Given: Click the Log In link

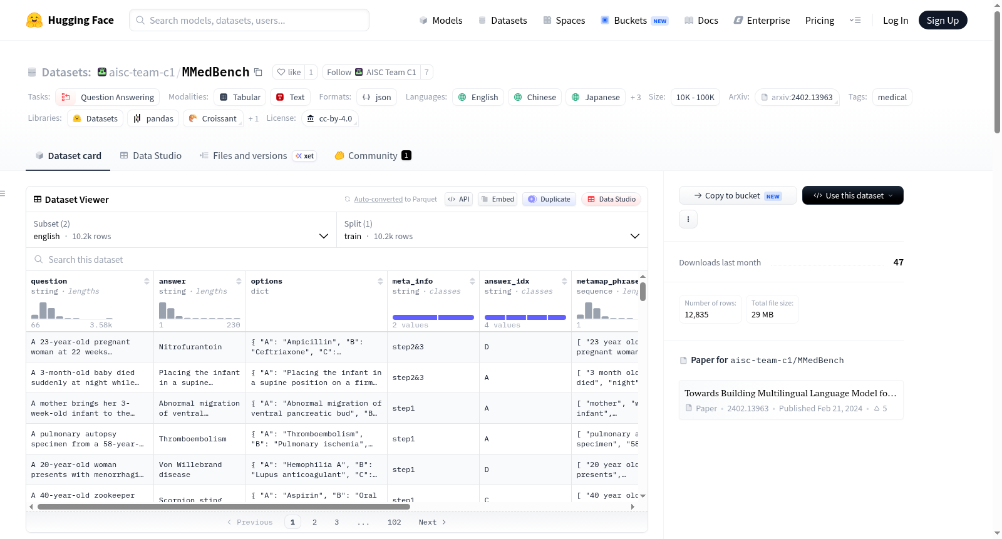Looking at the screenshot, I should [x=896, y=20].
